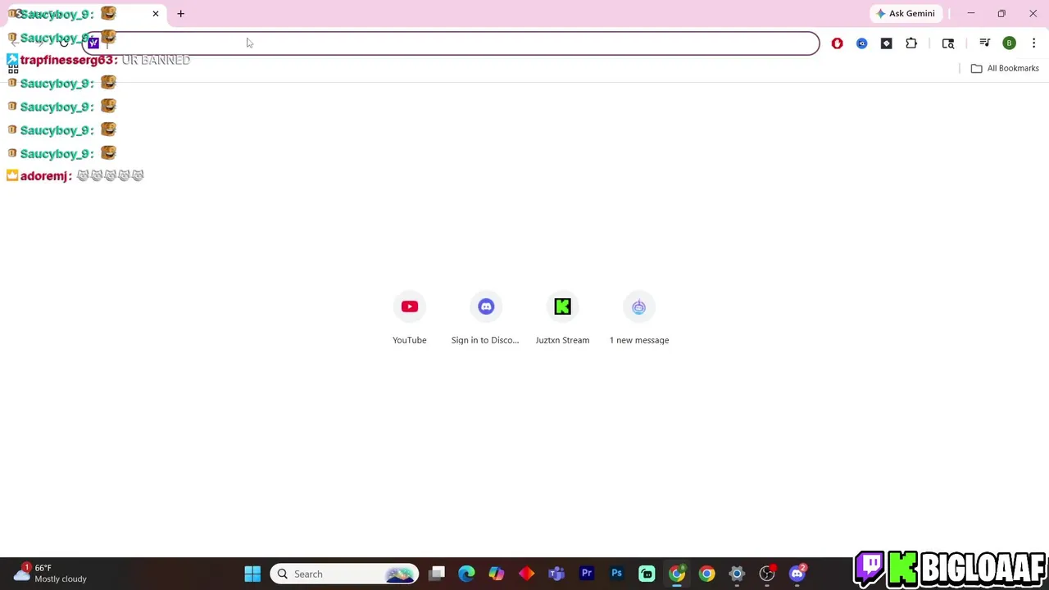Viewport: 1049px width, 590px height.
Task: Open the Chrome three-dot menu
Action: tap(1033, 43)
